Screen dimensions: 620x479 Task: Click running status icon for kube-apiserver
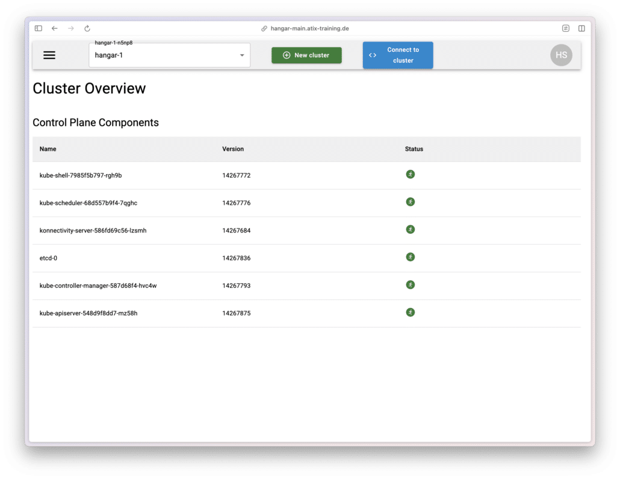[x=410, y=312]
